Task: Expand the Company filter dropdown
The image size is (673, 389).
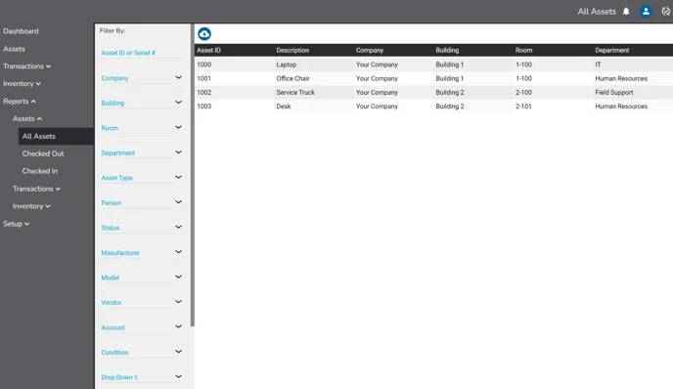Action: pos(142,78)
